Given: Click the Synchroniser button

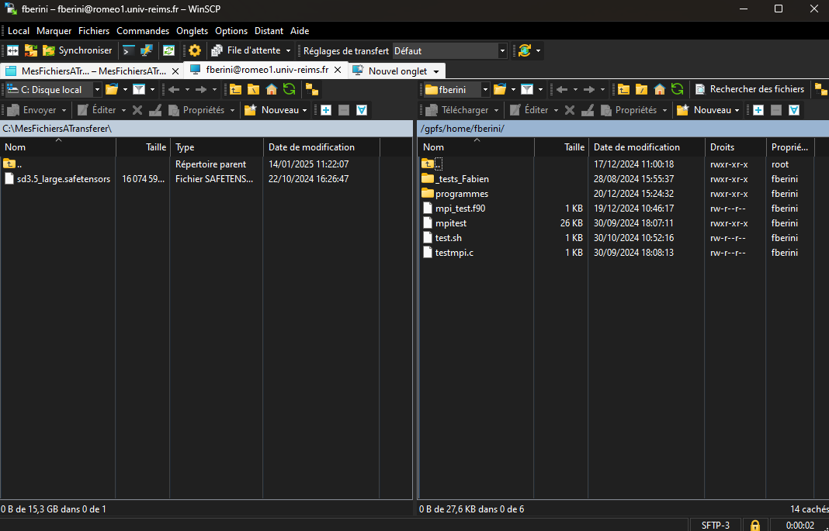Looking at the screenshot, I should pyautogui.click(x=78, y=50).
